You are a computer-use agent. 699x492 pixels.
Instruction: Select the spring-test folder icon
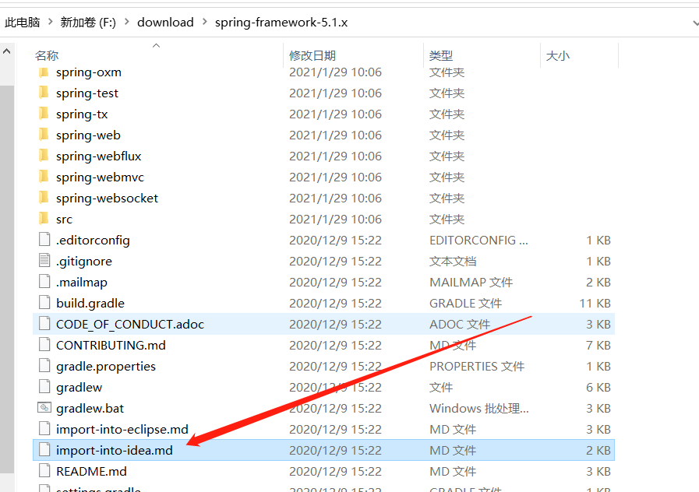[x=44, y=93]
